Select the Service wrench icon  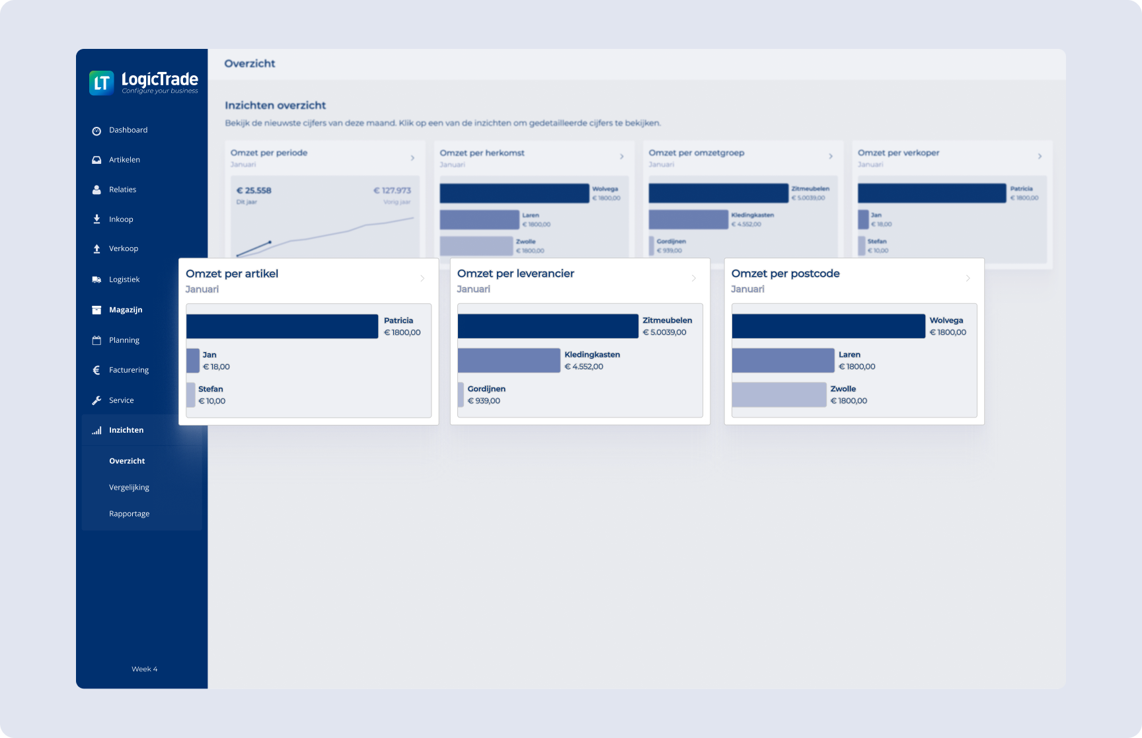96,400
